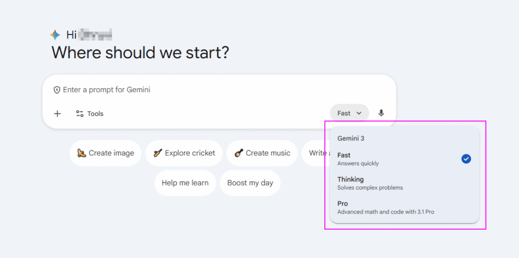The image size is (519, 258).
Task: Click the chevron arrow next to Fast
Action: (x=359, y=113)
